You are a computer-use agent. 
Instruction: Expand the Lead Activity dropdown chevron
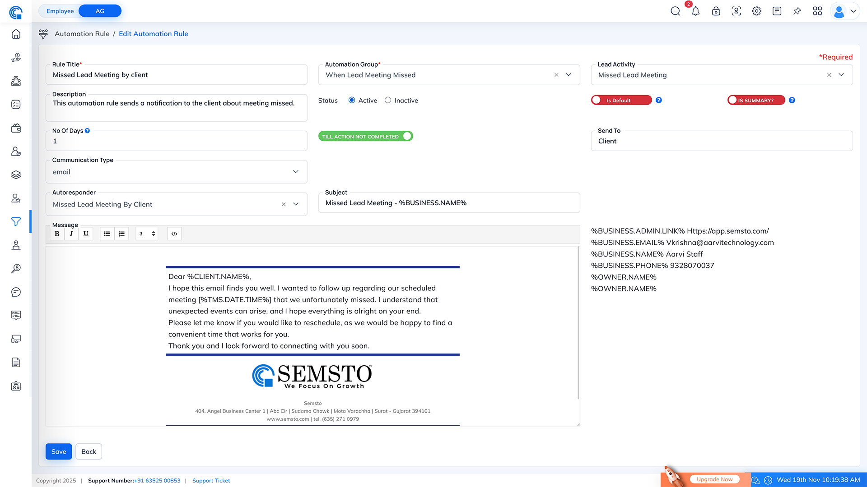tap(841, 75)
